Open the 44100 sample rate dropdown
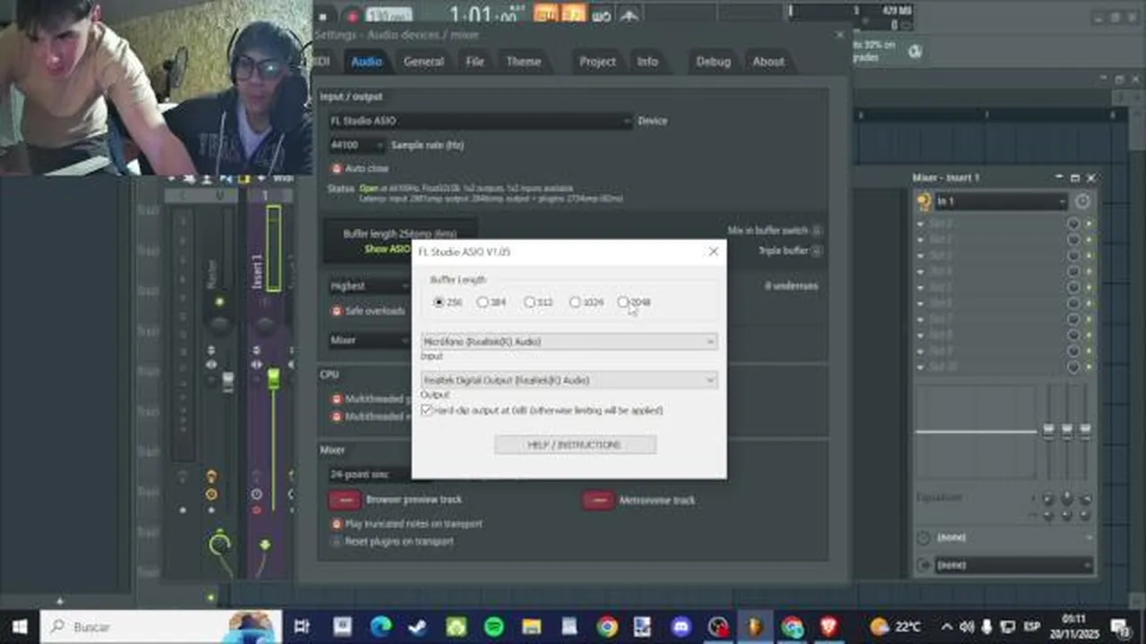1146x644 pixels. pyautogui.click(x=356, y=145)
